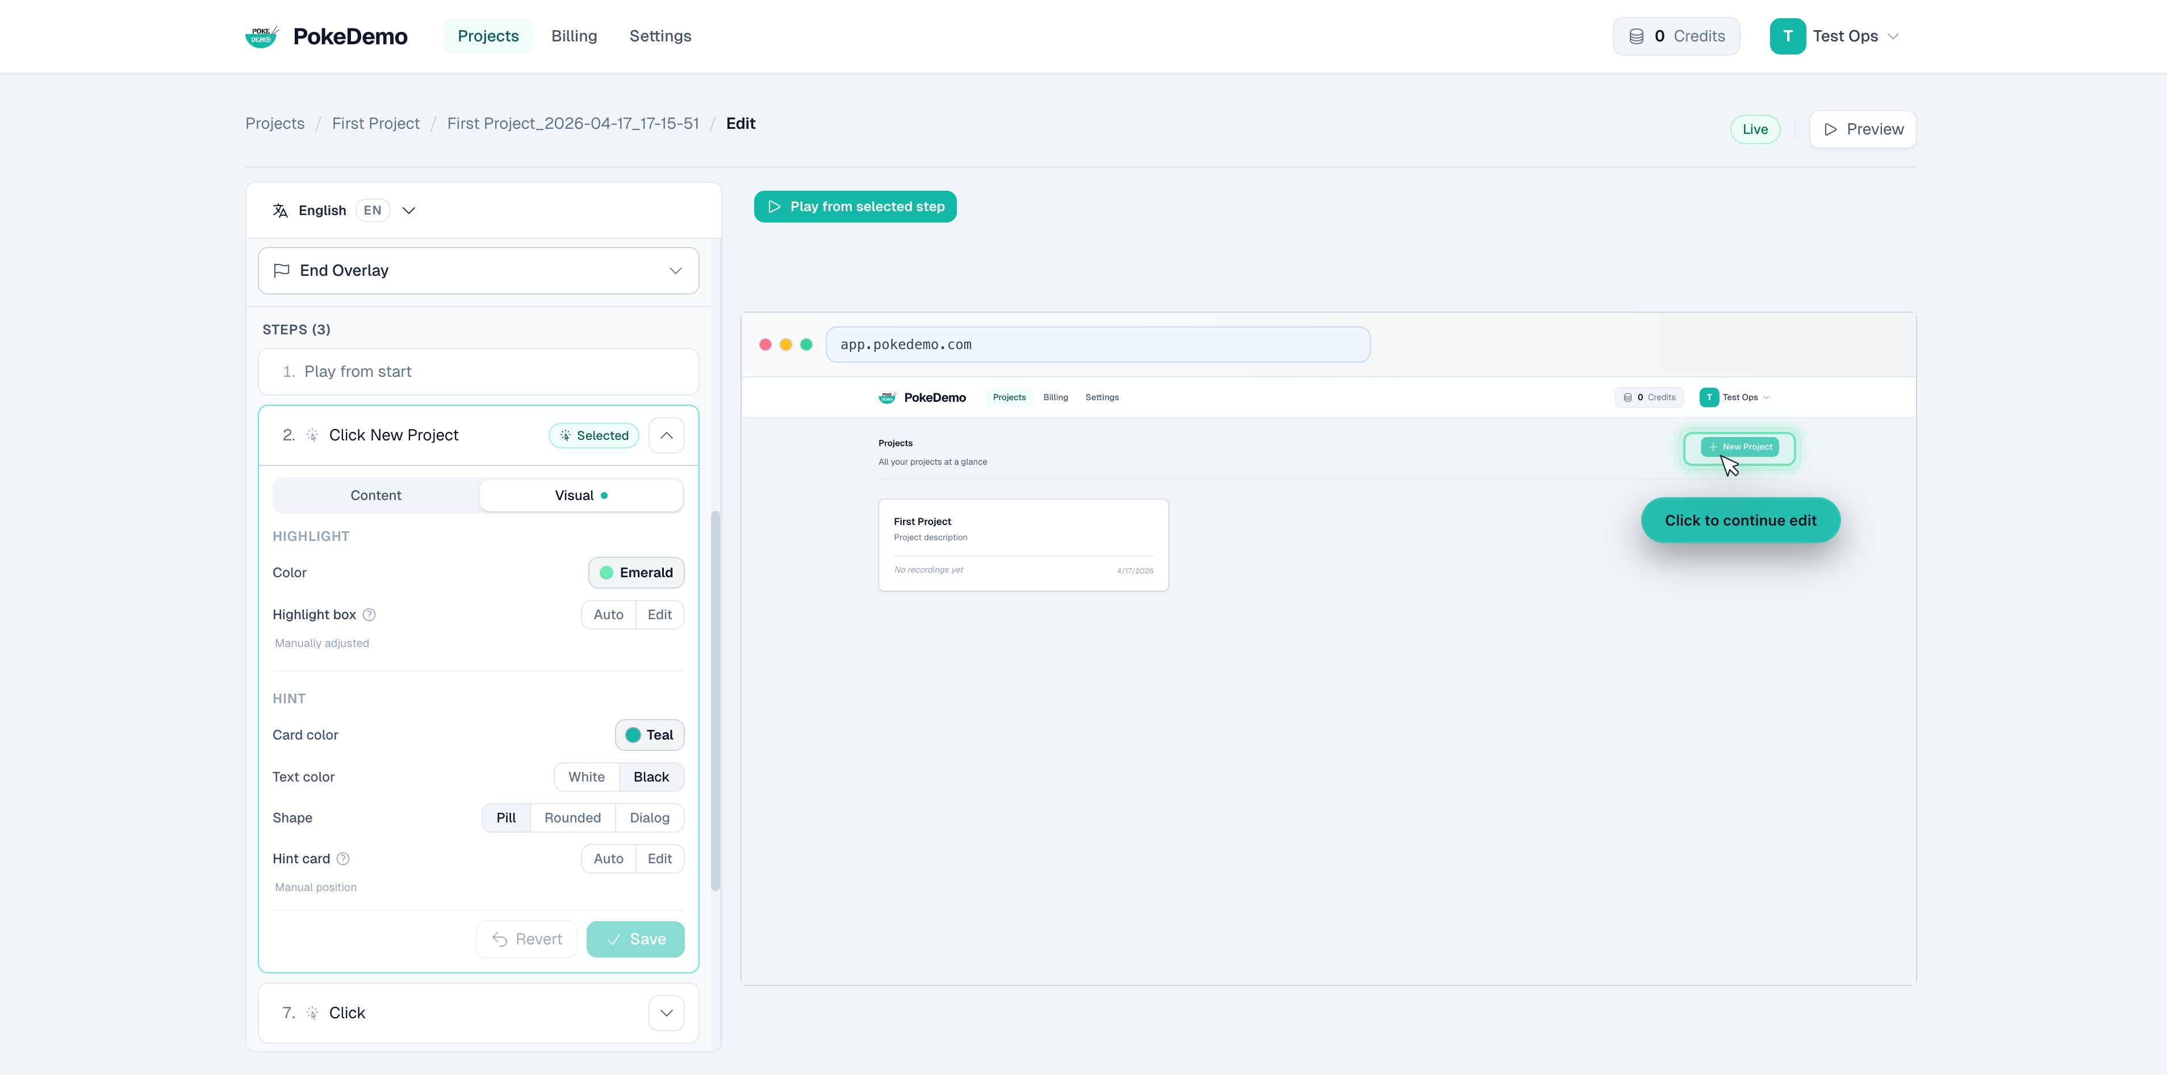
Task: Open the Teal card color picker
Action: point(650,736)
